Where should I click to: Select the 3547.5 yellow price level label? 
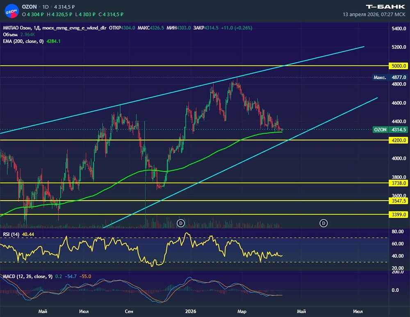pos(399,201)
